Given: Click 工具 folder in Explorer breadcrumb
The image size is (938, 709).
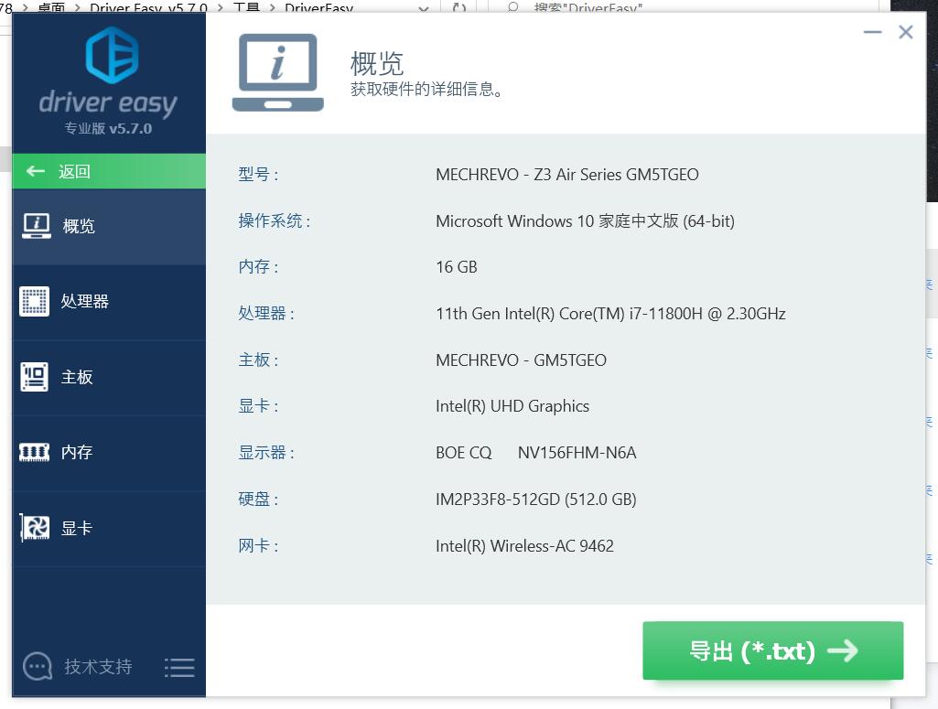Looking at the screenshot, I should [x=246, y=7].
